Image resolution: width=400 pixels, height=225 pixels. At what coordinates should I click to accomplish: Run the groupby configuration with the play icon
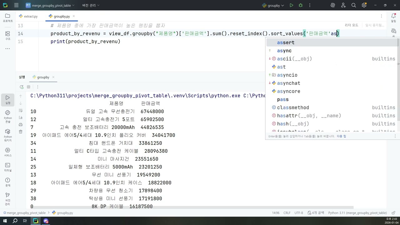click(x=291, y=5)
